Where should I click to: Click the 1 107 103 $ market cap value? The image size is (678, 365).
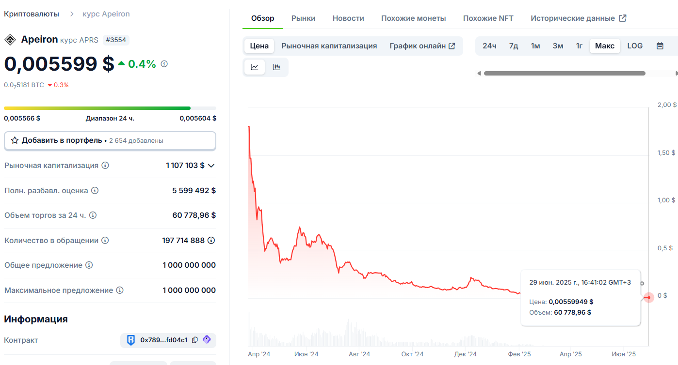pyautogui.click(x=185, y=166)
